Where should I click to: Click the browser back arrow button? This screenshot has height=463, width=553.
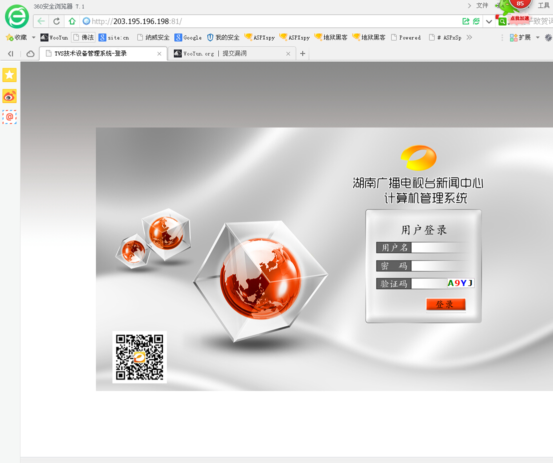(x=41, y=21)
